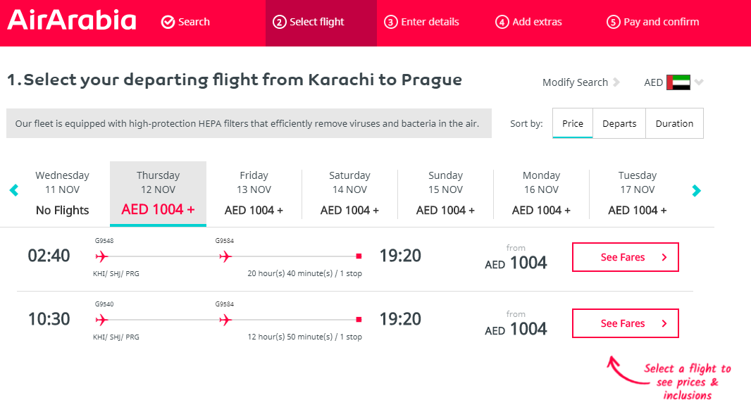This screenshot has height=405, width=751.
Task: Click the AirArabia logo
Action: pos(72,20)
